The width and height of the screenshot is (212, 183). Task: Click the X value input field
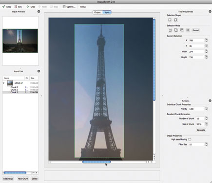pos(196,41)
